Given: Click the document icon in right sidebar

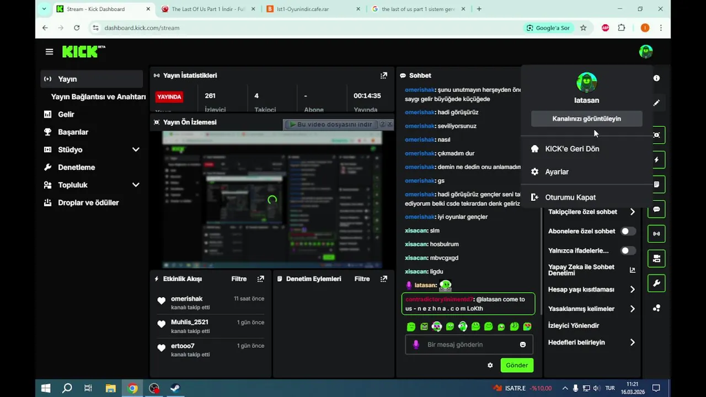Looking at the screenshot, I should [656, 184].
